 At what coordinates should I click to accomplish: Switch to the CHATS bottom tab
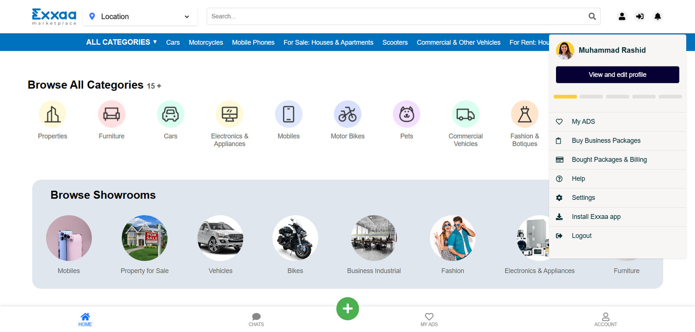256,319
